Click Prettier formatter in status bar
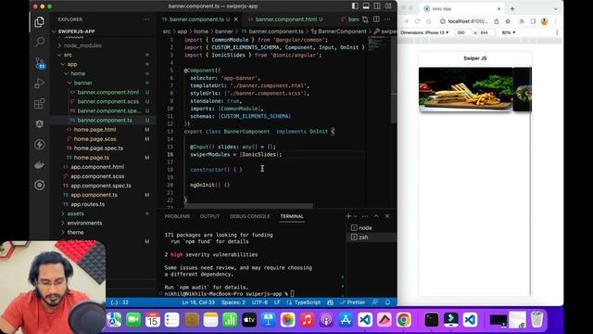Screen dimensions: 593x334 click(352, 302)
